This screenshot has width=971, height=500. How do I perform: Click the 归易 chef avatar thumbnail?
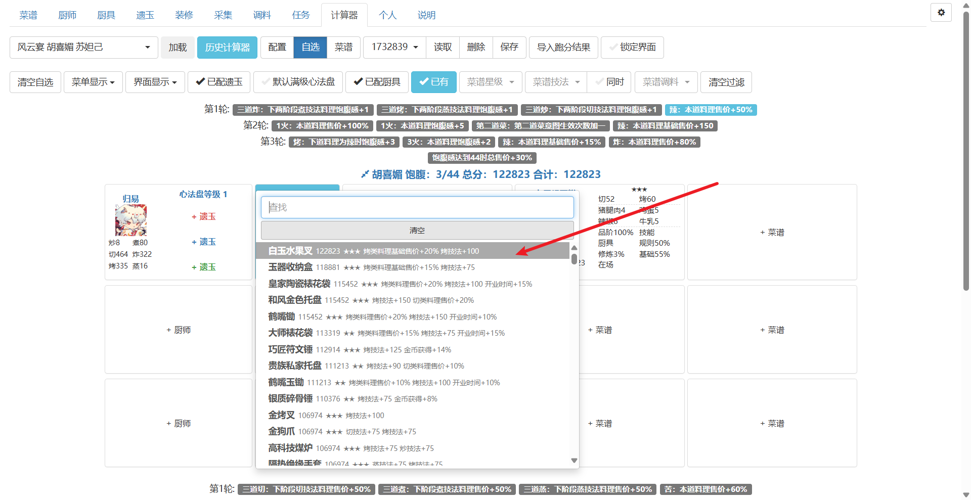click(x=131, y=220)
